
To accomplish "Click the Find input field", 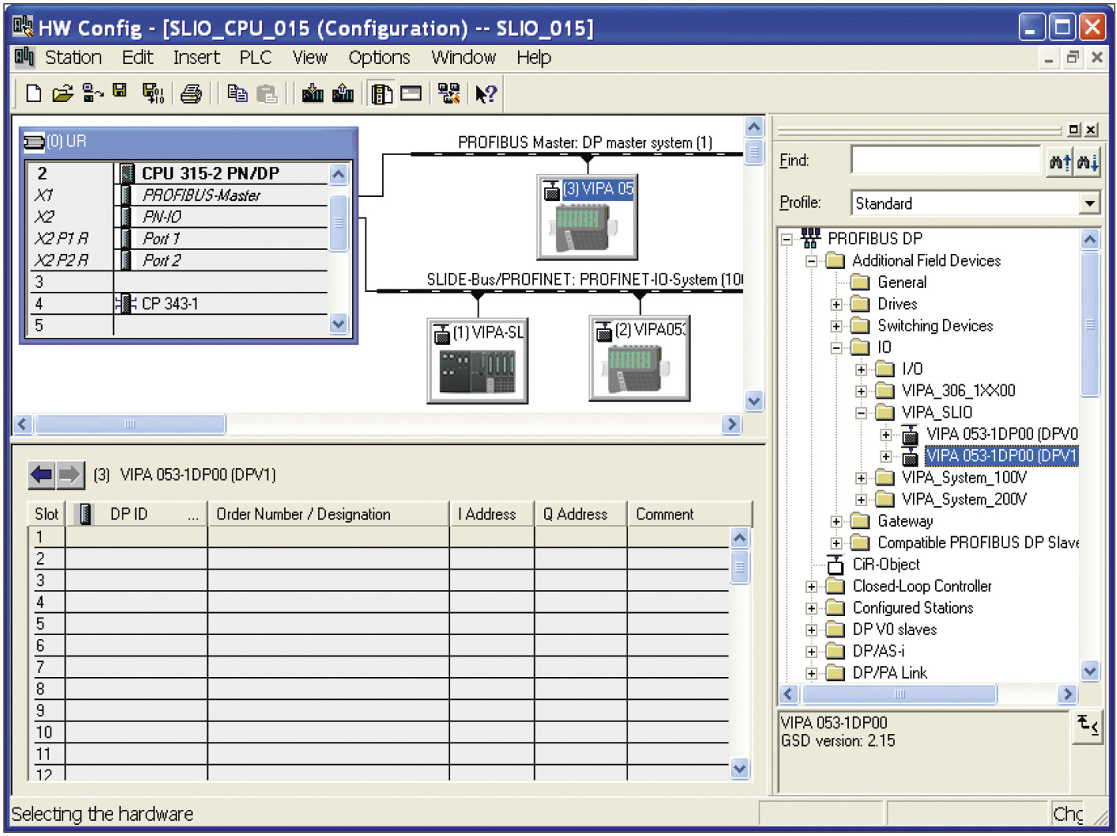I will coord(946,161).
